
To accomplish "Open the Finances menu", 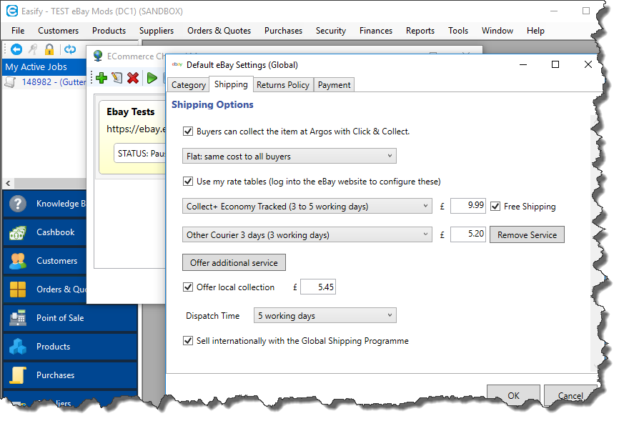I will 376,31.
